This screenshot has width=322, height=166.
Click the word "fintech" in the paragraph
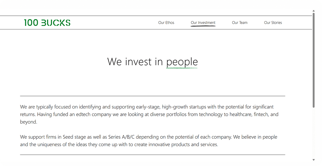click(260, 114)
